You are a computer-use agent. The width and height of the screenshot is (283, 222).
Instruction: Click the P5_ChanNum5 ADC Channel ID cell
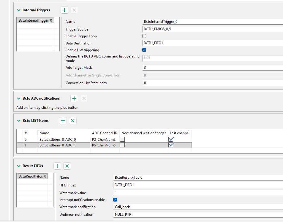[x=105, y=145]
